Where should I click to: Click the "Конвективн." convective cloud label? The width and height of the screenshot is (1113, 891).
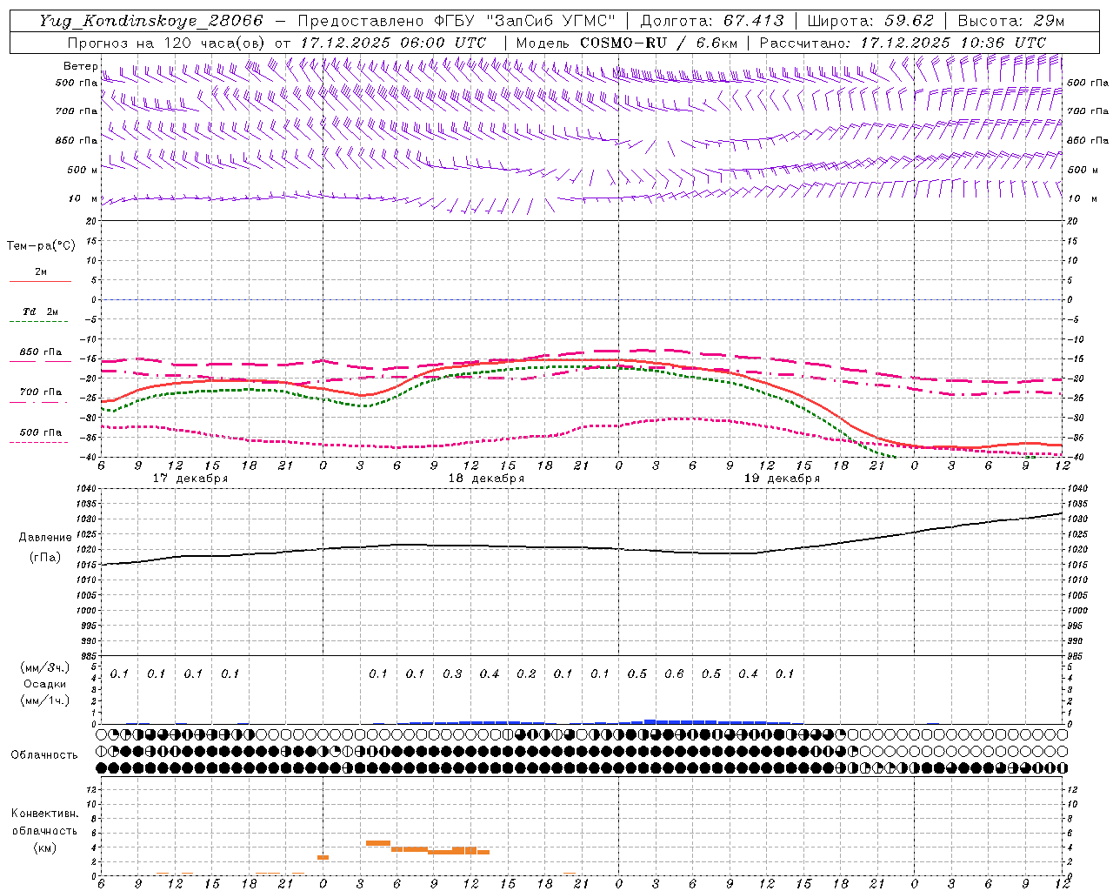pos(44,814)
